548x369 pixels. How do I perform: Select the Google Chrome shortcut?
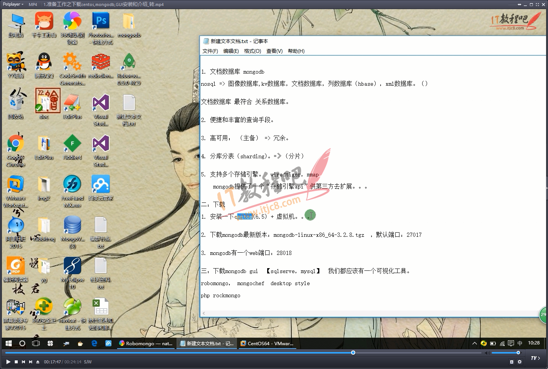(x=16, y=151)
